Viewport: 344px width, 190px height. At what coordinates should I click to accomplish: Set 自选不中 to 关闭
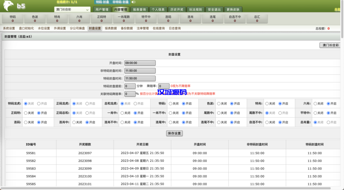(267, 122)
